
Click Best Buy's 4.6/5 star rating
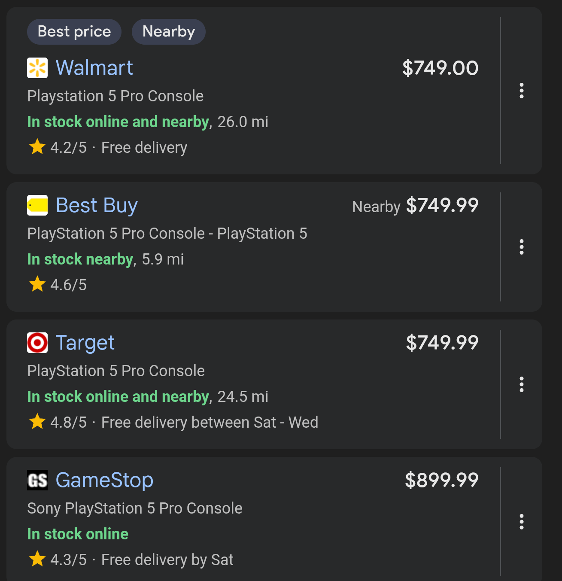pyautogui.click(x=58, y=285)
